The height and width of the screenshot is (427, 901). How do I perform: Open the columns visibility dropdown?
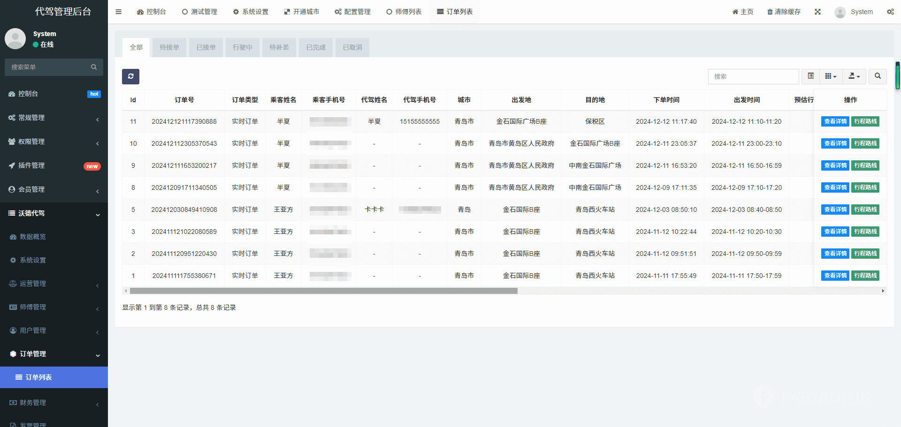point(831,76)
